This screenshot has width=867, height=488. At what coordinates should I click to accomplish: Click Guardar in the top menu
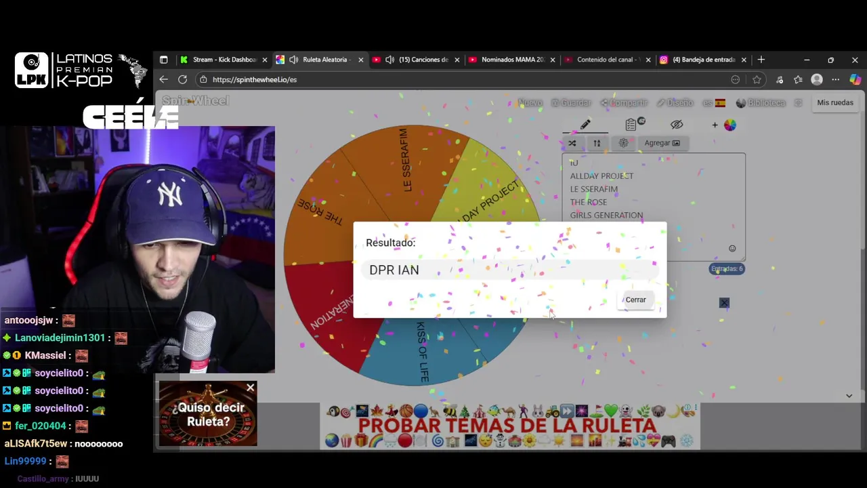(571, 103)
